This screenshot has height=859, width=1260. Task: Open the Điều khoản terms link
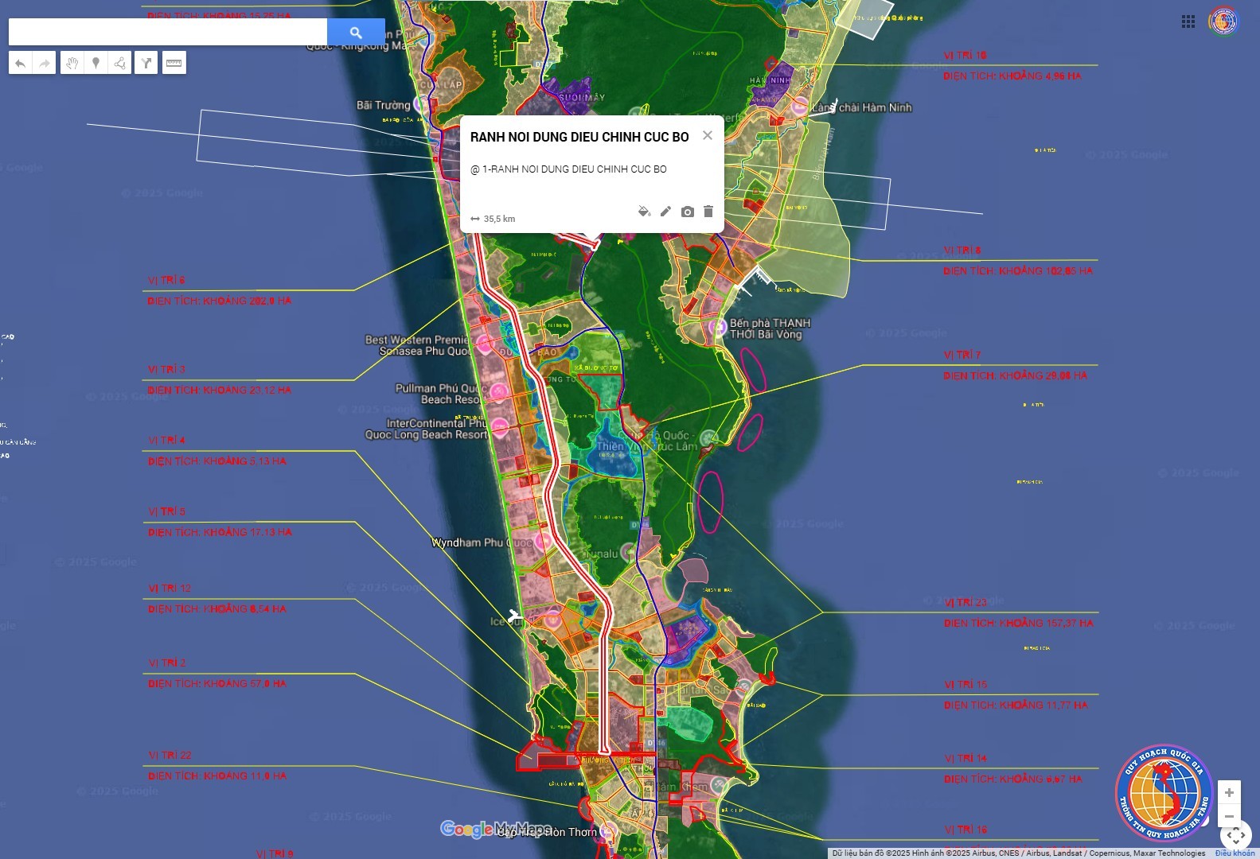click(x=1234, y=853)
